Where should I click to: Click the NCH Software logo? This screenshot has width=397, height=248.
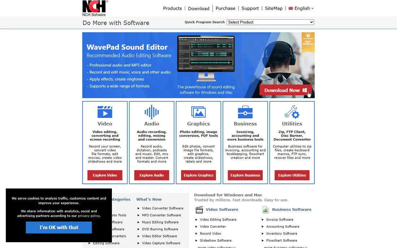(x=95, y=8)
